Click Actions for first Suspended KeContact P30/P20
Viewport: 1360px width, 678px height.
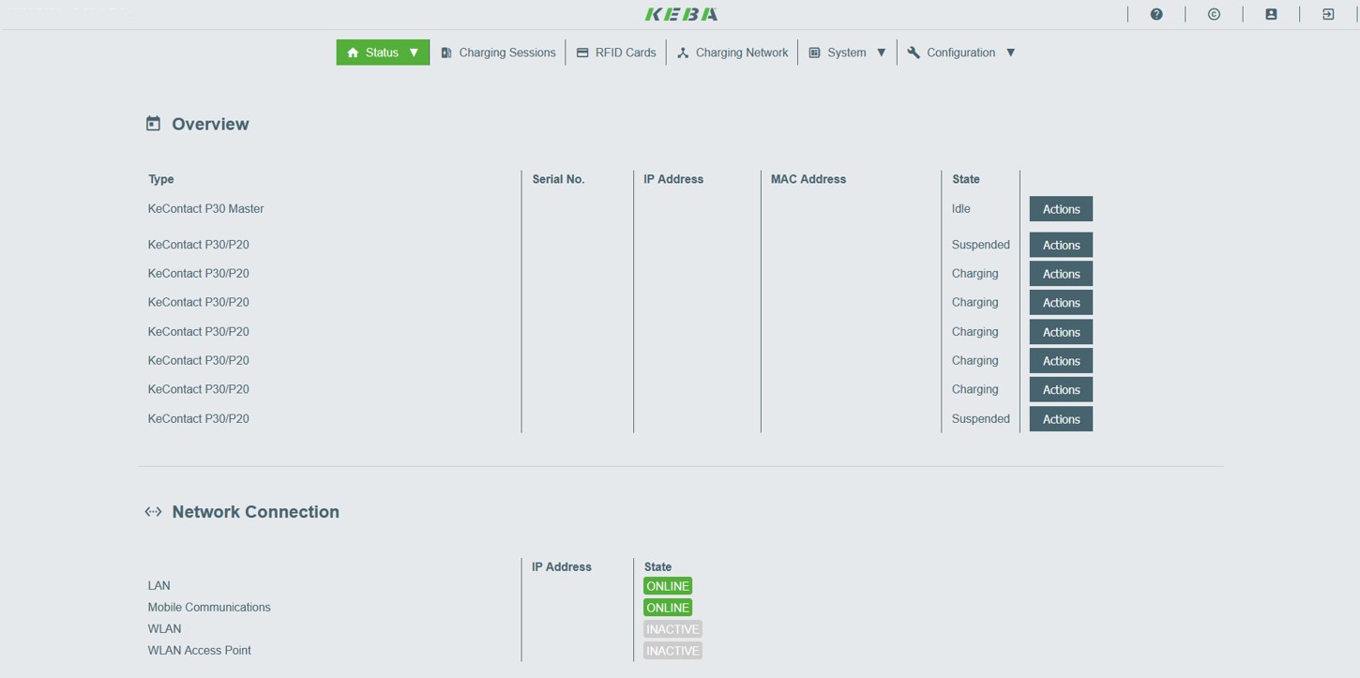coord(1061,245)
